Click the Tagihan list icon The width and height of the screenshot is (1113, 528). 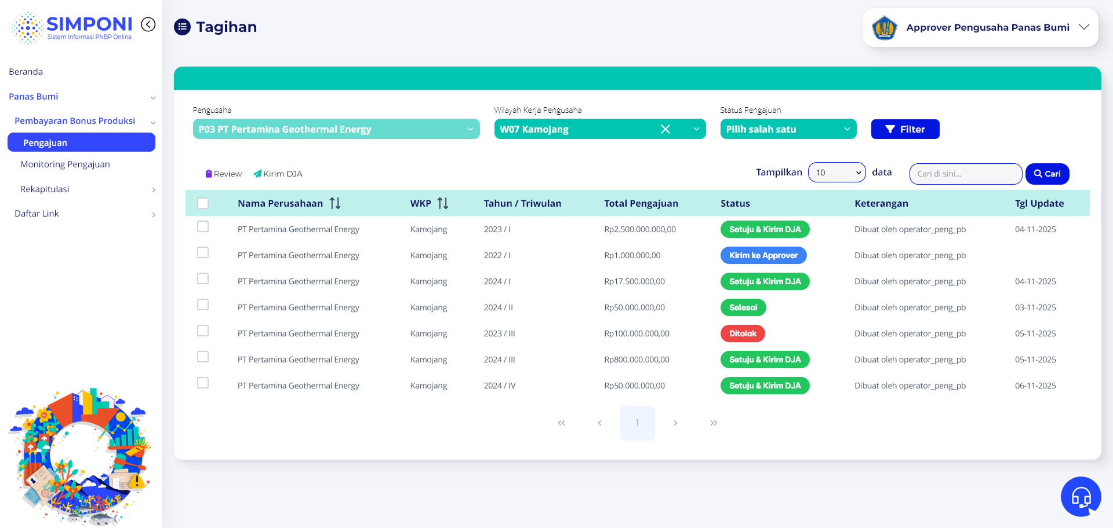coord(182,27)
